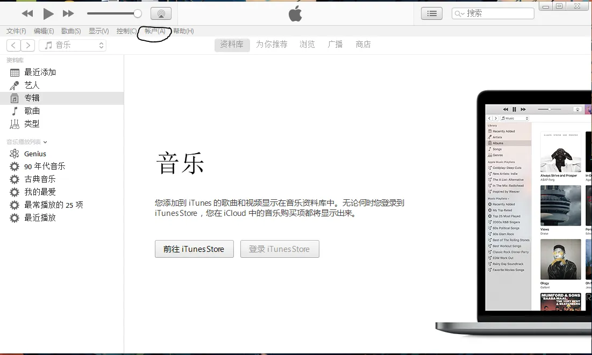Open the up next list view icon
Viewport: 592px width, 355px height.
point(432,13)
